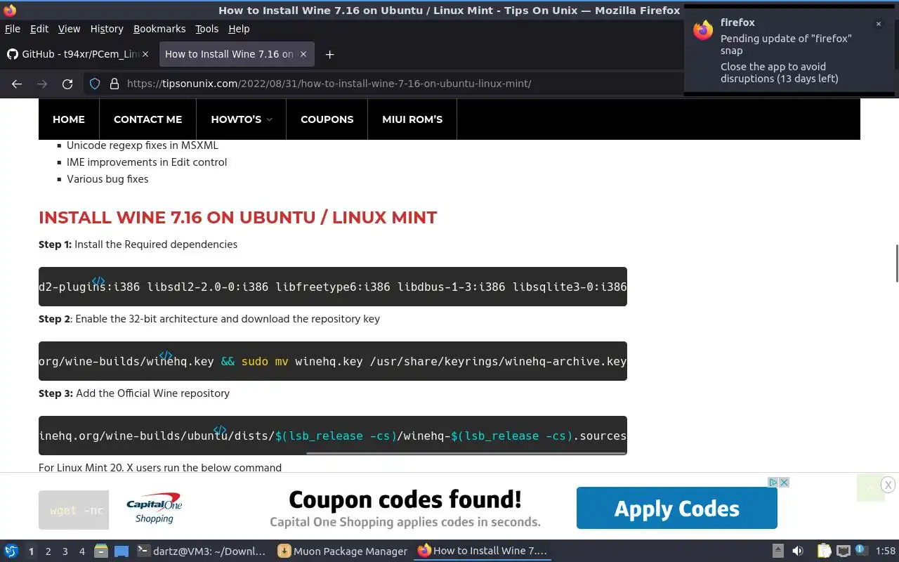Screen dimensions: 899x562
Task: Open the File menu
Action: pos(13,29)
